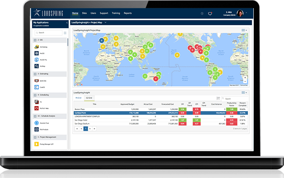Click the Google logo on the map
The width and height of the screenshot is (284, 178).
point(78,84)
